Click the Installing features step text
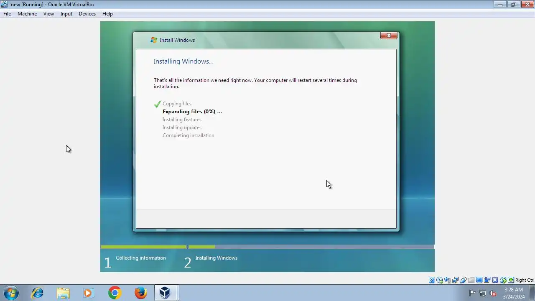 [182, 120]
